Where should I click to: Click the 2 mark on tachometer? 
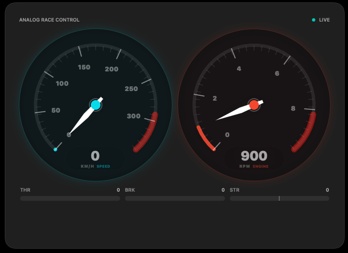coord(214,98)
